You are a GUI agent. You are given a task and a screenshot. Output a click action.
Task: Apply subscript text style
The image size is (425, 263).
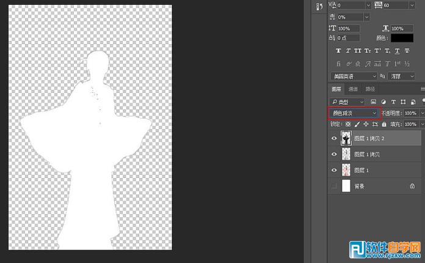[388, 51]
